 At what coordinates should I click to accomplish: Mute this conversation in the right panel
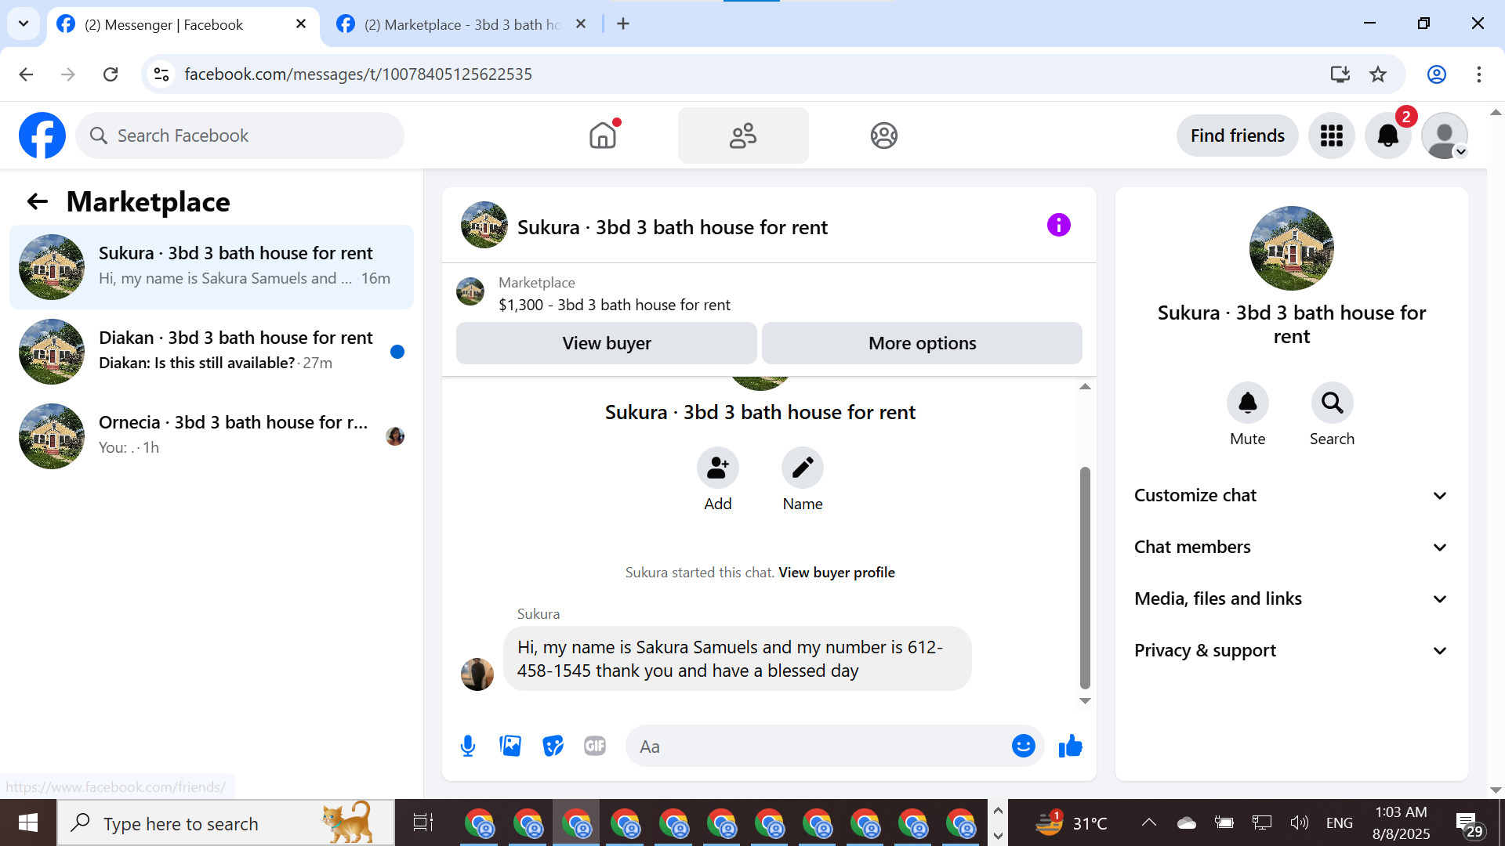coord(1247,403)
